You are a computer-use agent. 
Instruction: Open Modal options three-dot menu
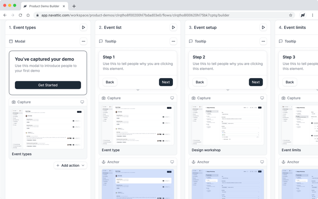pos(83,42)
